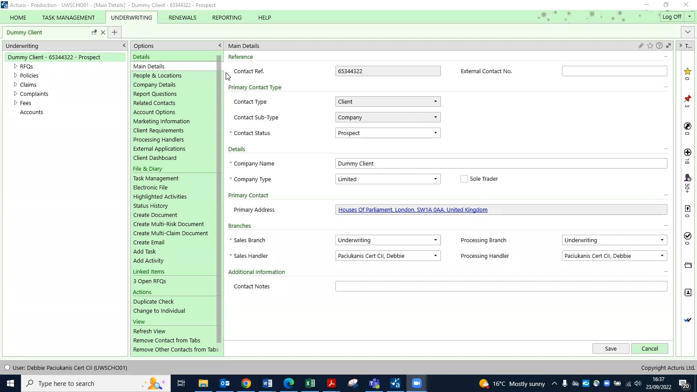Click the Save button

(610, 348)
